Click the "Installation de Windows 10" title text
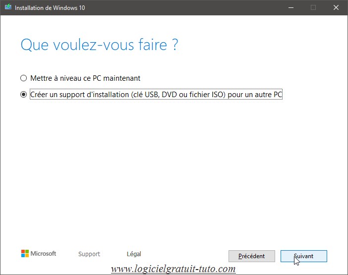Viewport: 348px width, 275px height. (x=50, y=8)
